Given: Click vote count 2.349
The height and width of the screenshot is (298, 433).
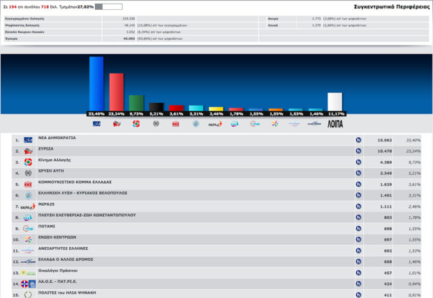Looking at the screenshot, I should [386, 173].
